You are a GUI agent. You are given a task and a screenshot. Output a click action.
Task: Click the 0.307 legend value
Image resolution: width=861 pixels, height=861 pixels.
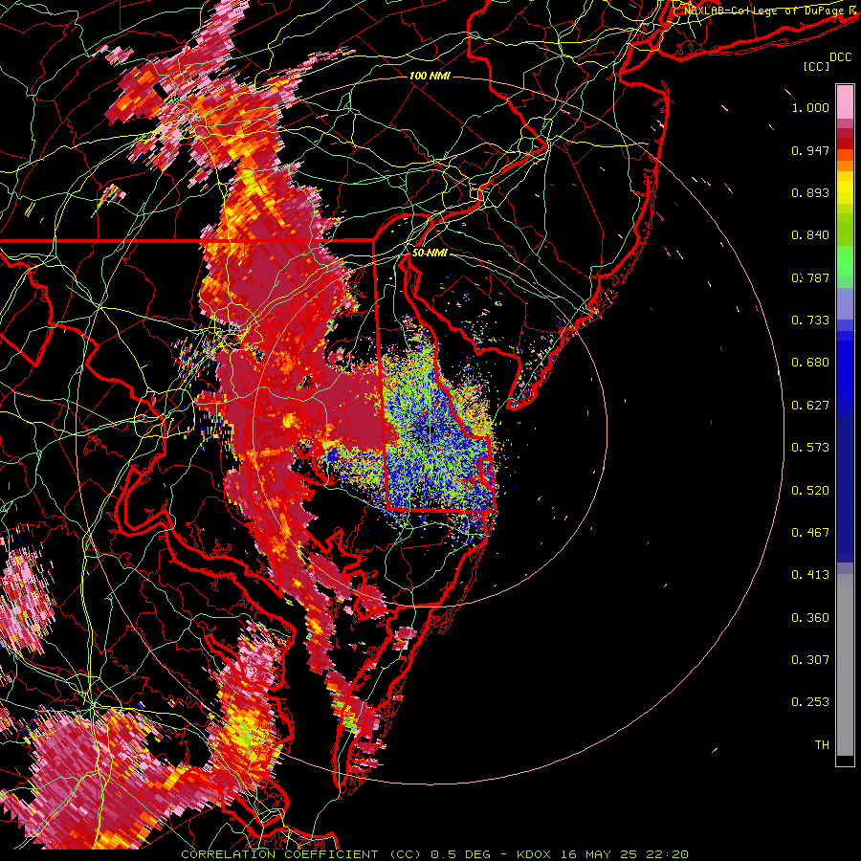[x=810, y=660]
